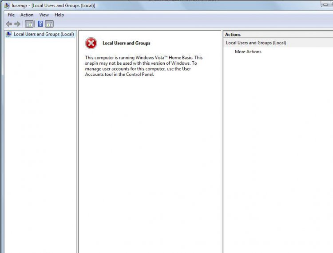Click the Windows Vista Home Basic message text
Screen dimensions: 333x253
coord(144,66)
